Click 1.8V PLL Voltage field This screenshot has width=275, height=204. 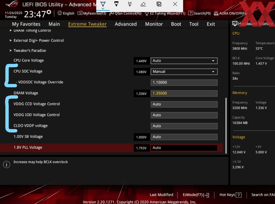coord(184,148)
